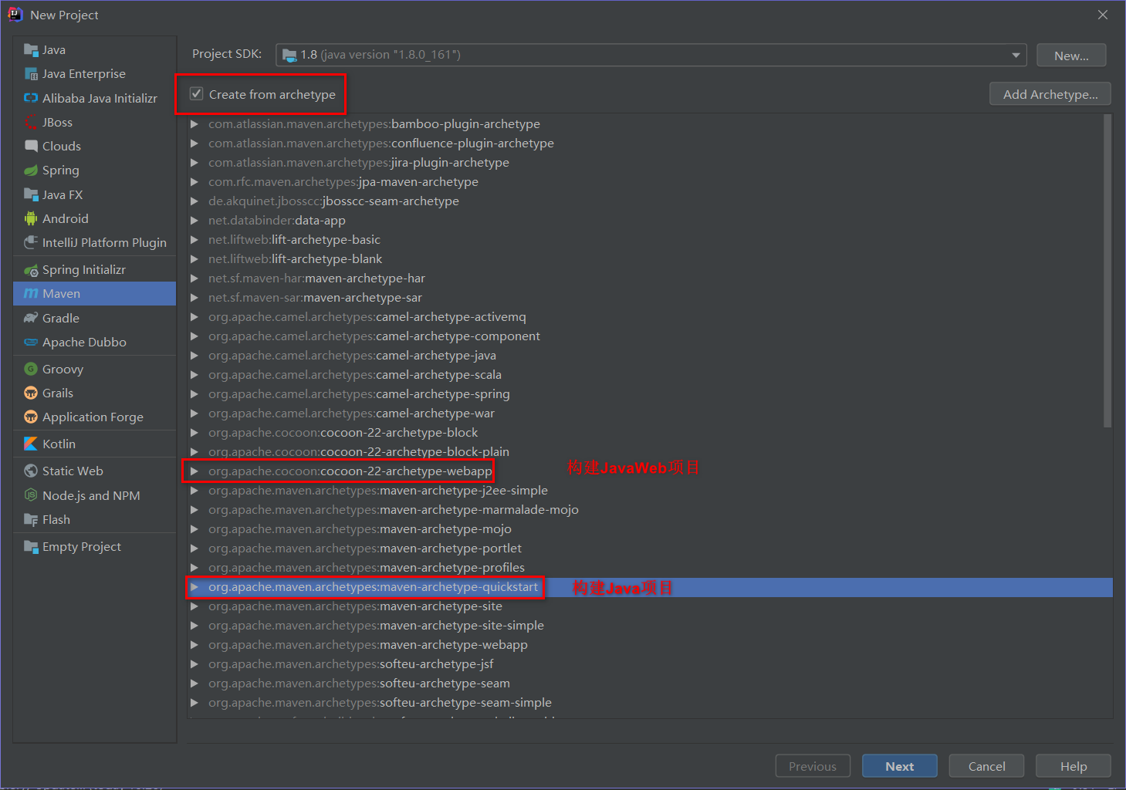Click the JBoss icon in sidebar
Viewport: 1126px width, 790px height.
point(31,122)
